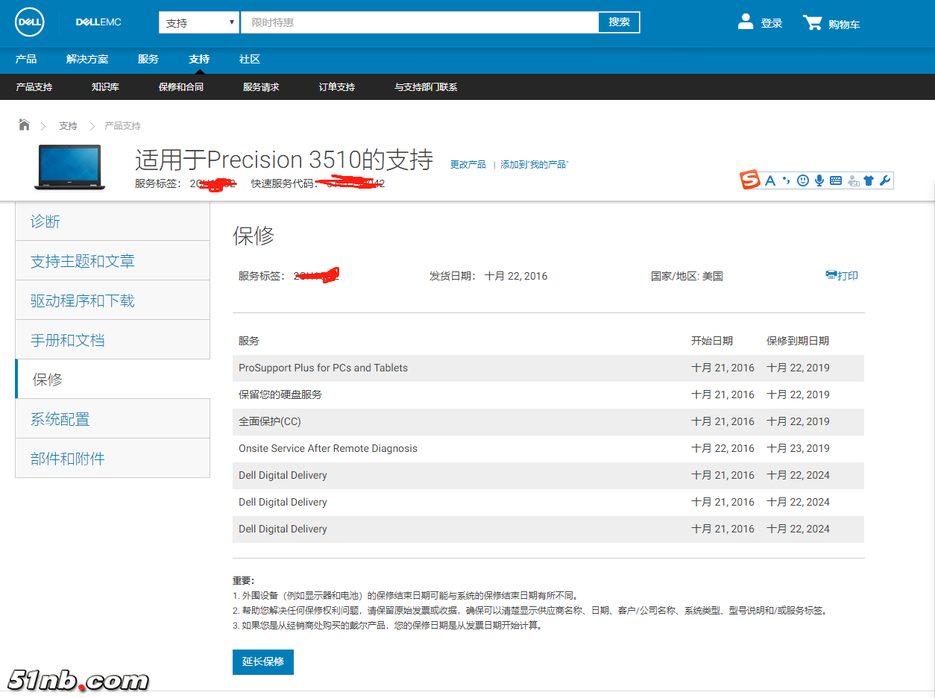The width and height of the screenshot is (935, 698).
Task: Toggle Chinese/English input with the A icon
Action: (769, 180)
